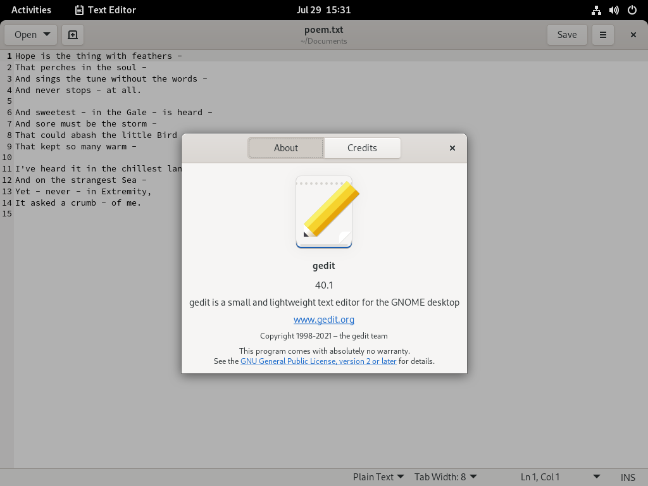Click the line 'And sweetest – in the Gale – is heard'
This screenshot has width=648, height=486.
click(x=114, y=112)
